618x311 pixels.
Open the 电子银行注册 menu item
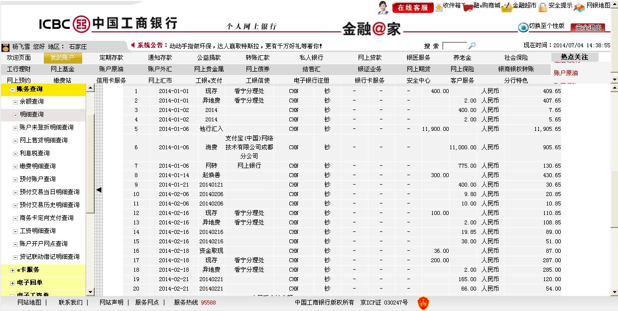click(311, 81)
